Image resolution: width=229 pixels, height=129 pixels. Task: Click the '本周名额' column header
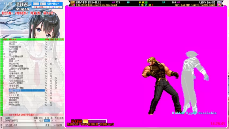[58, 125]
